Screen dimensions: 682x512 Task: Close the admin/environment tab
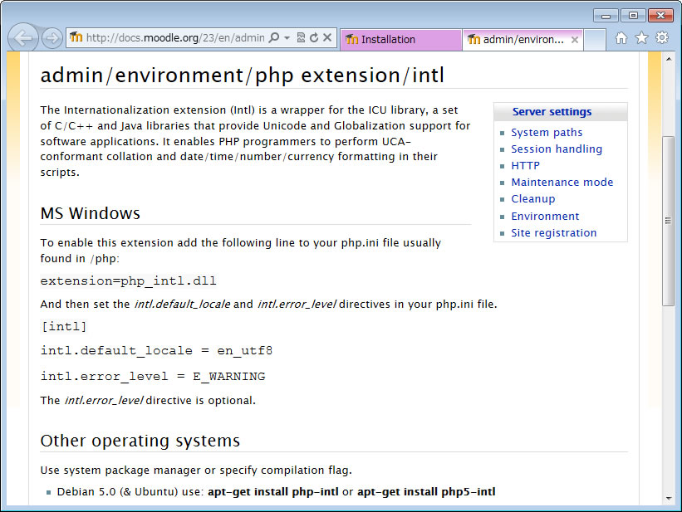coord(573,39)
